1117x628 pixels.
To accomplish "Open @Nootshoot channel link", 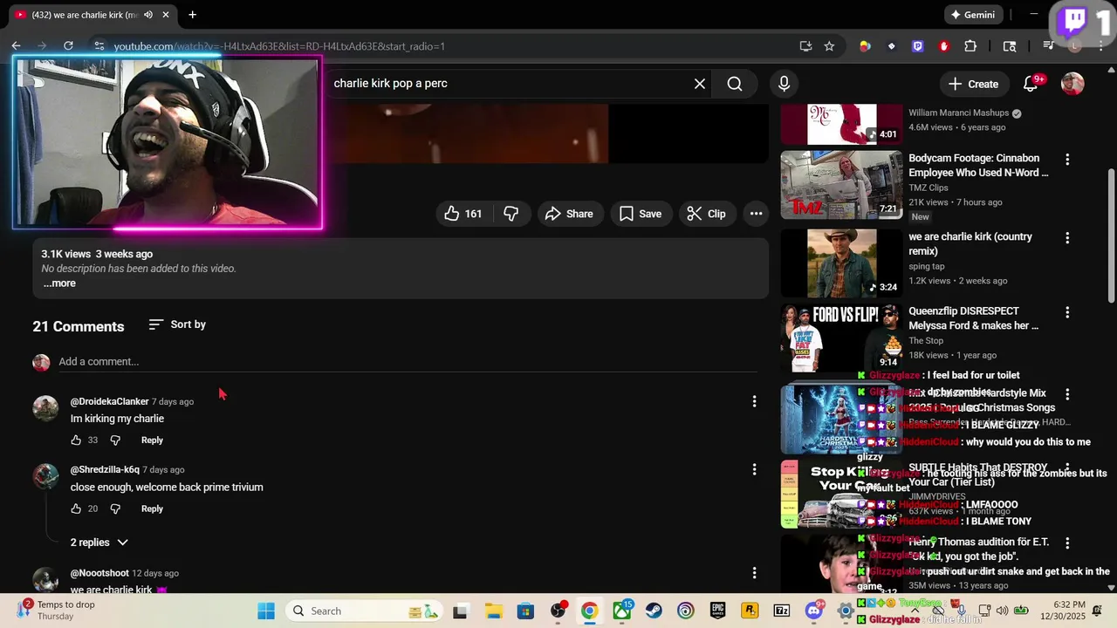I will click(99, 573).
